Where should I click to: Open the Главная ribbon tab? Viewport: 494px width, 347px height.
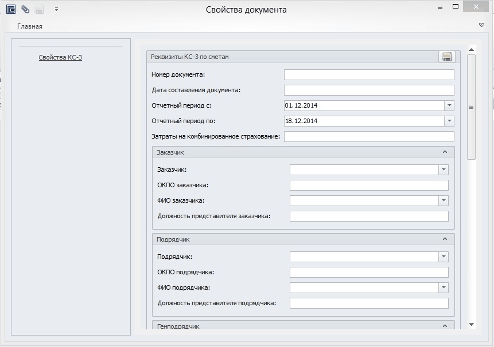click(x=30, y=26)
